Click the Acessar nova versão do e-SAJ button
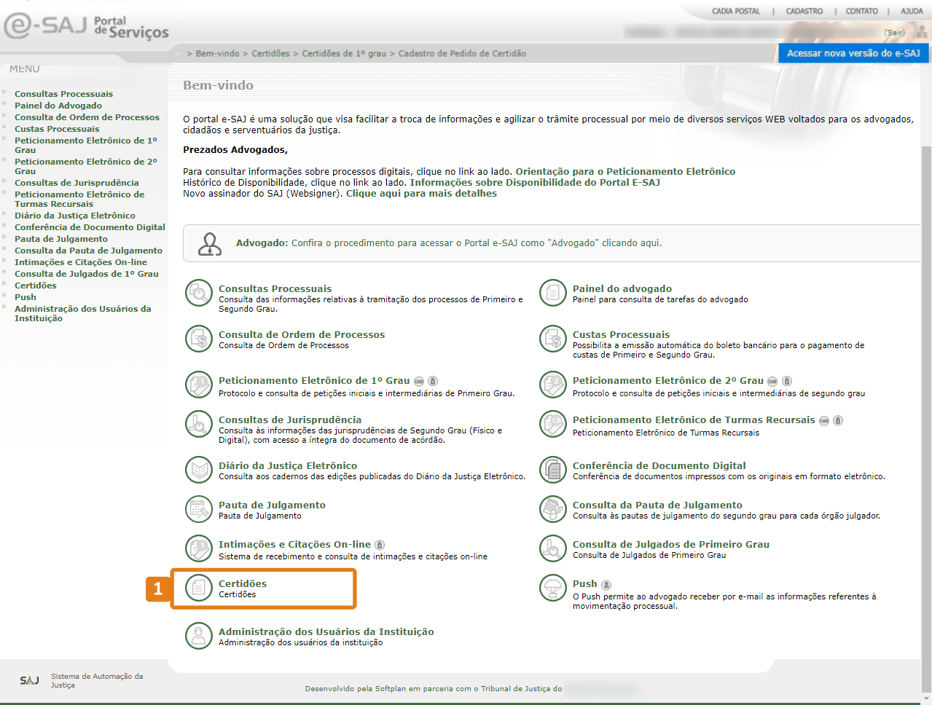Viewport: 932px width, 705px height. [x=853, y=53]
